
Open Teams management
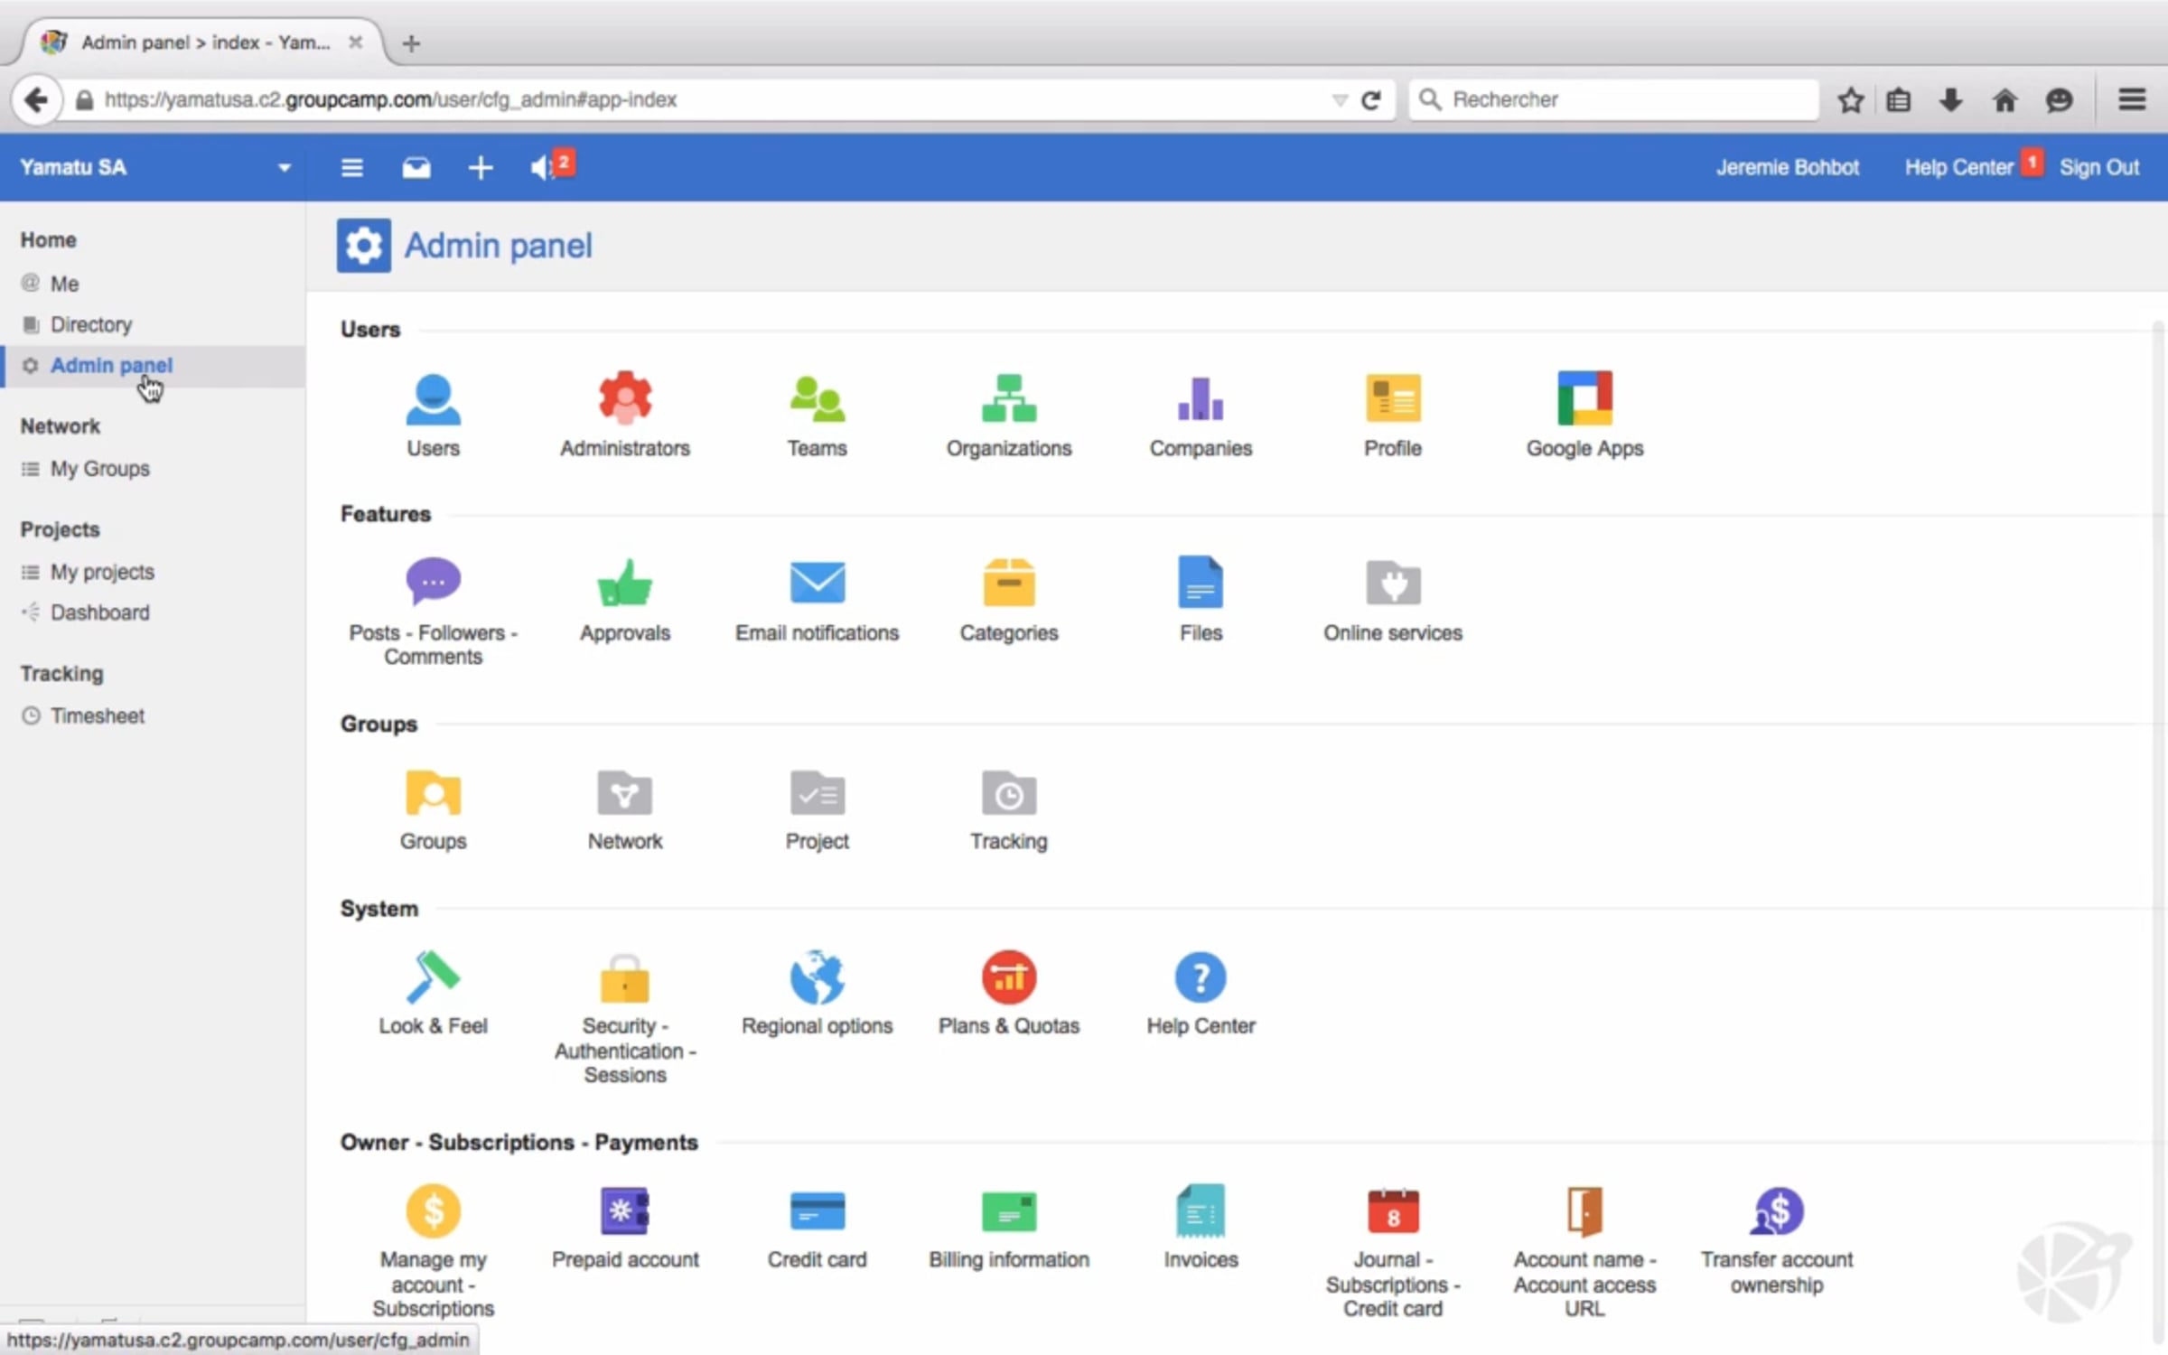click(x=817, y=398)
